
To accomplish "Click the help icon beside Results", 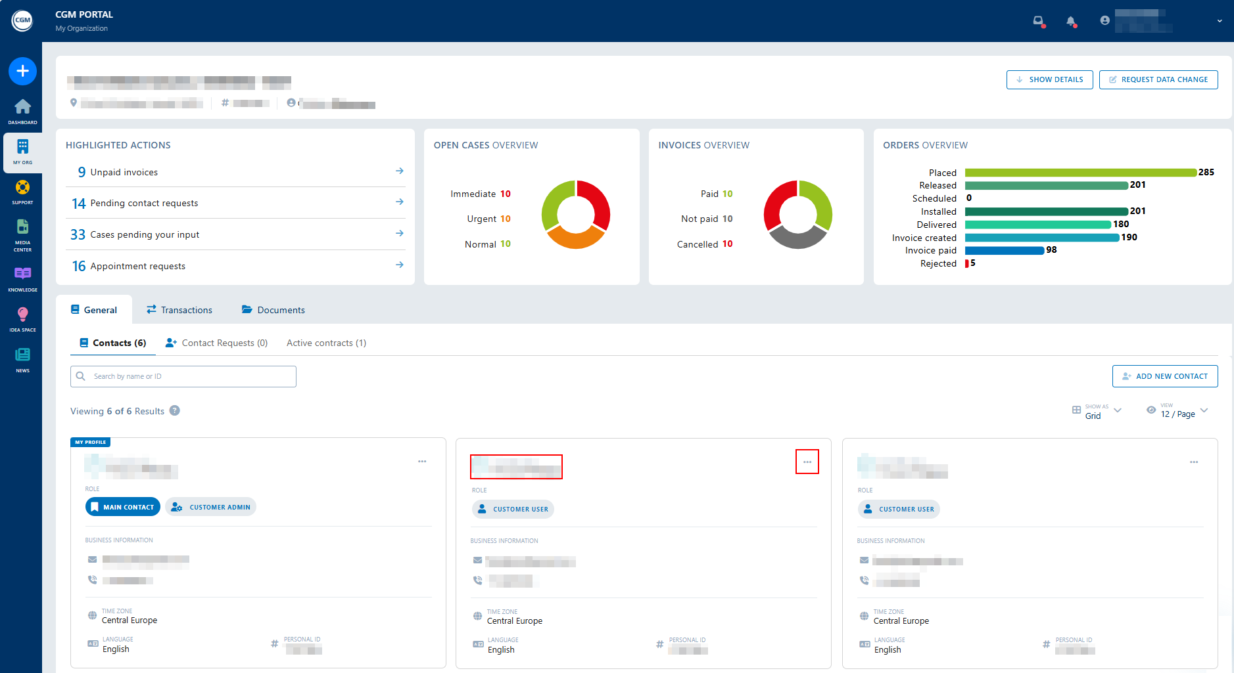I will point(175,410).
